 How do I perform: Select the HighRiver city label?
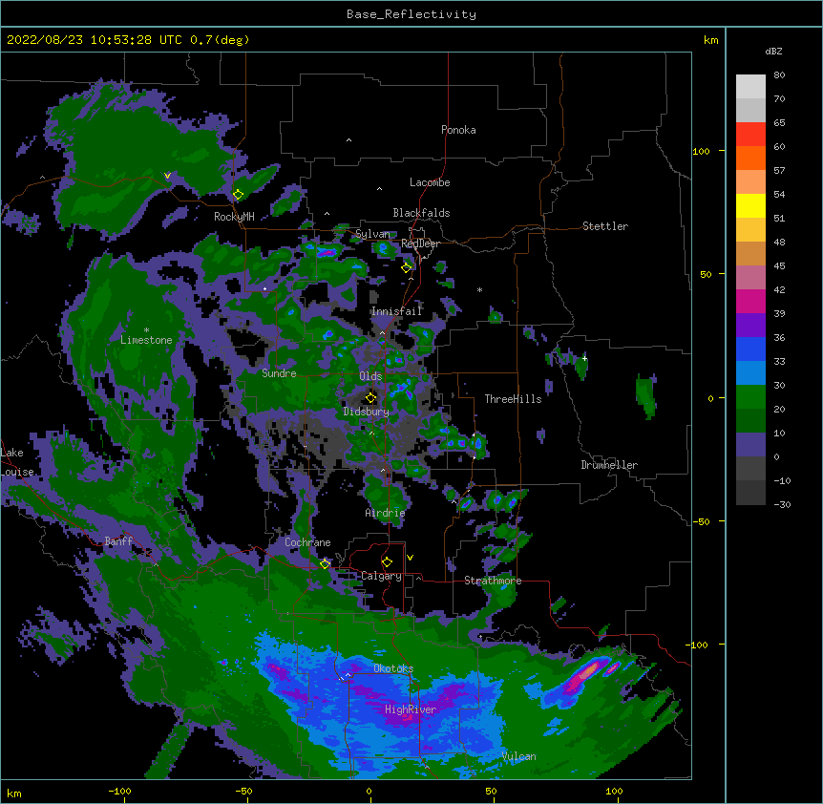pos(411,709)
